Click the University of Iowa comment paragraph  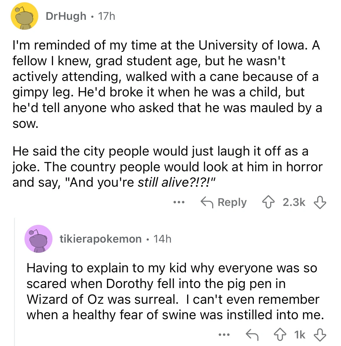click(x=166, y=84)
